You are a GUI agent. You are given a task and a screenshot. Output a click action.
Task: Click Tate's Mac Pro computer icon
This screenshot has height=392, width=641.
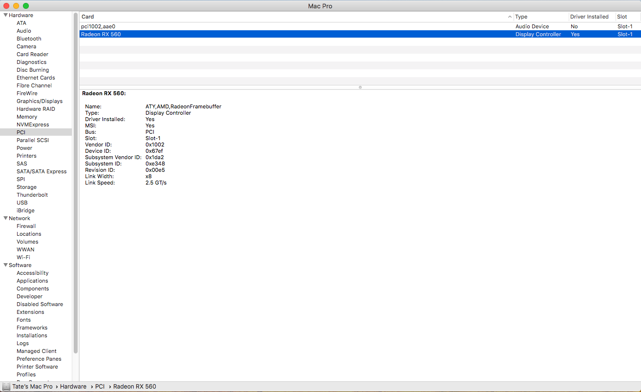[6, 387]
